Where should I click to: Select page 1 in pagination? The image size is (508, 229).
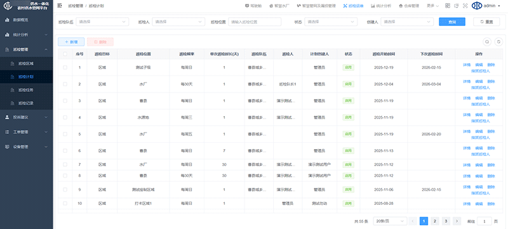(424, 221)
